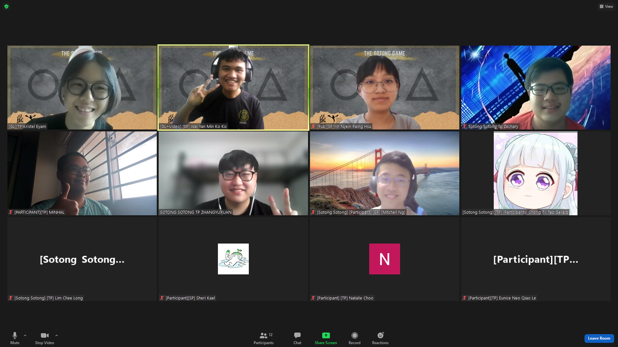Click the green Share Screen icon

(x=326, y=335)
